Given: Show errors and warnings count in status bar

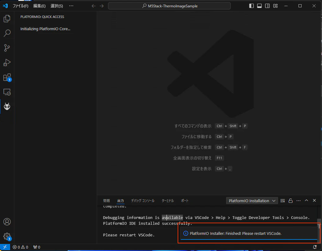Looking at the screenshot, I should (20, 247).
